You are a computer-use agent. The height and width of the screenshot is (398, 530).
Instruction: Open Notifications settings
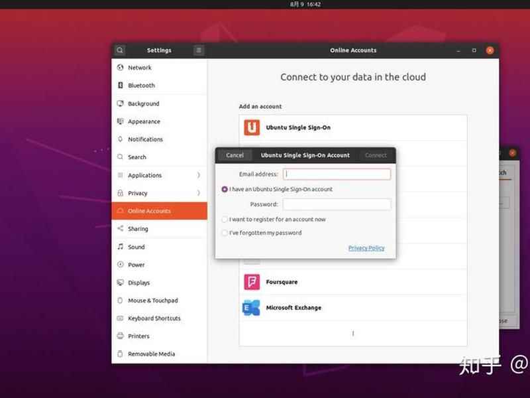click(x=159, y=139)
